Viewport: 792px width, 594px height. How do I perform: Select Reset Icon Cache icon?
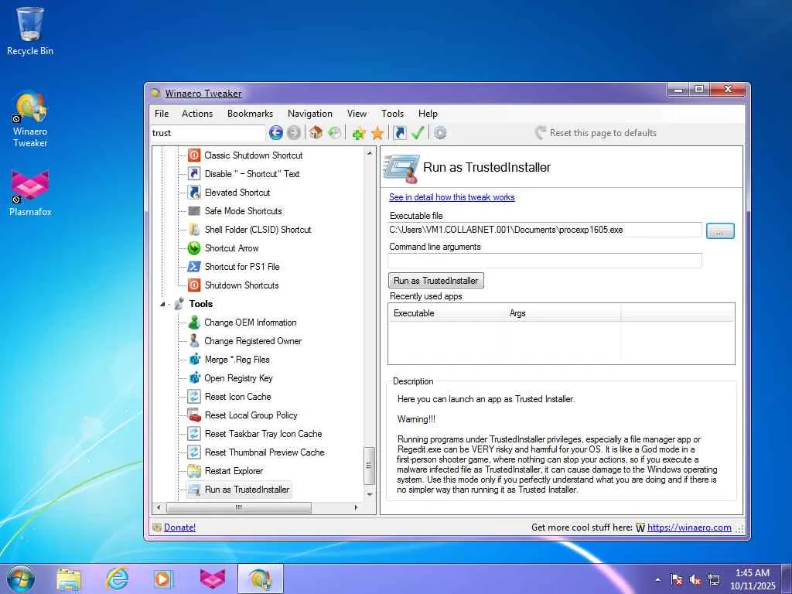click(194, 397)
